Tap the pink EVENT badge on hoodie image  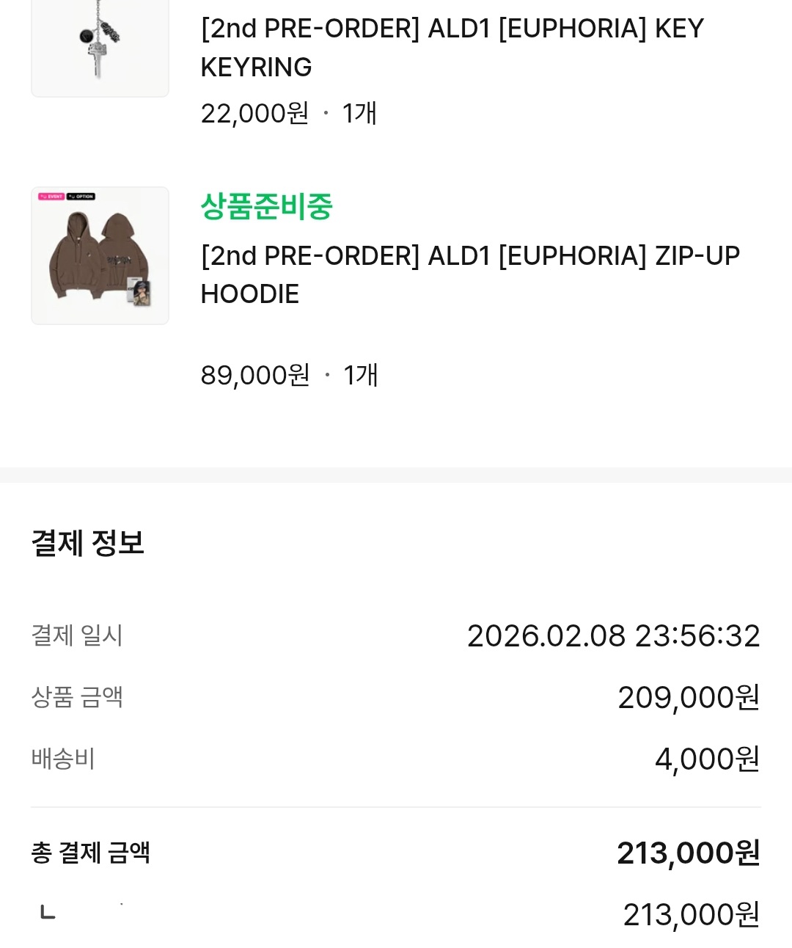(x=51, y=197)
